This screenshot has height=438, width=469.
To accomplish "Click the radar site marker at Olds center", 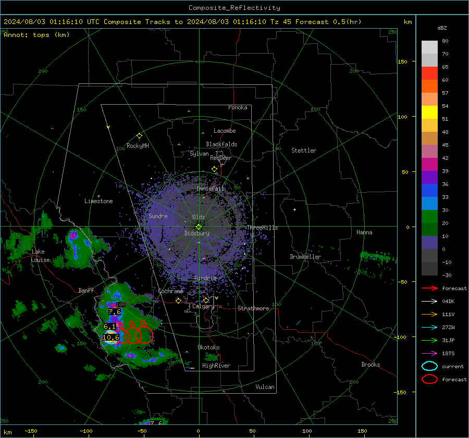I will pyautogui.click(x=199, y=227).
